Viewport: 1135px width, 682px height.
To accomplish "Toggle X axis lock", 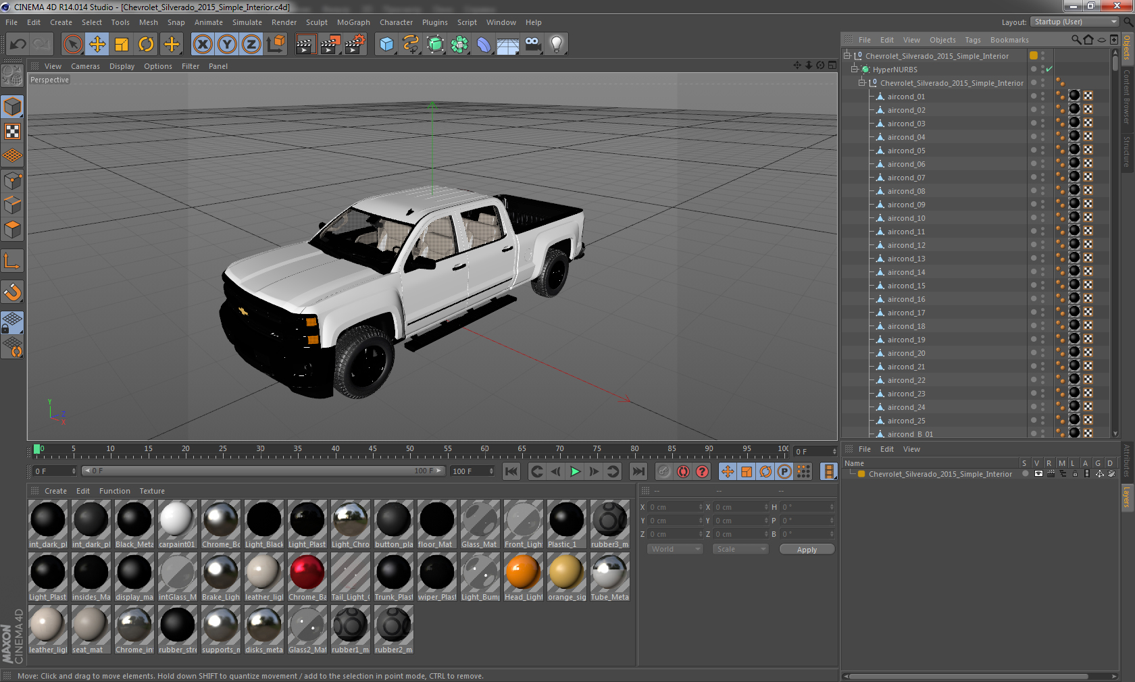I will coord(202,45).
